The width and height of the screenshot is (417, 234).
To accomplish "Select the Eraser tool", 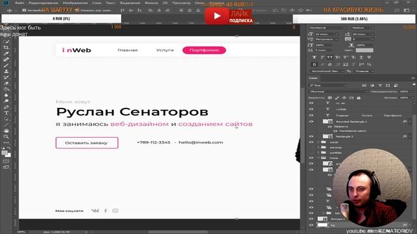I will pyautogui.click(x=6, y=83).
